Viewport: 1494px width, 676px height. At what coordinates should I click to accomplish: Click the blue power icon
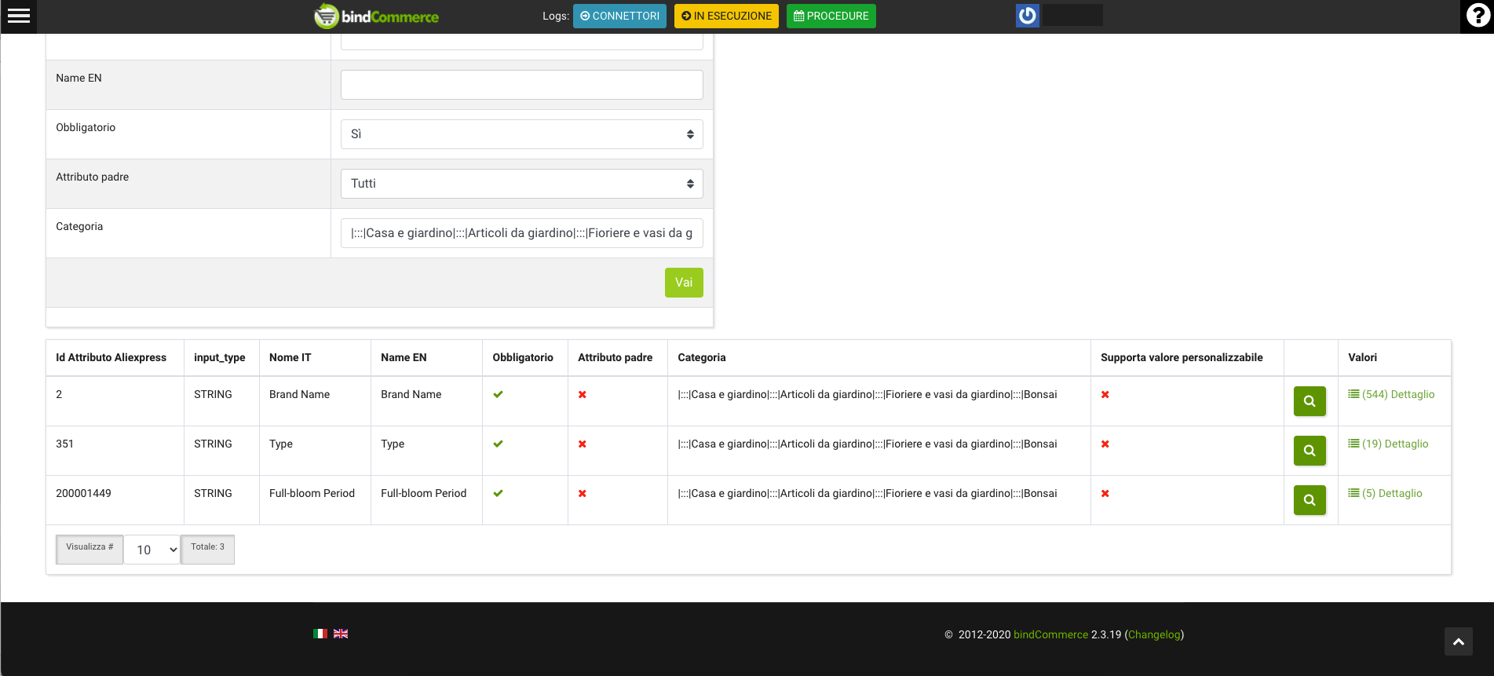pos(1027,16)
